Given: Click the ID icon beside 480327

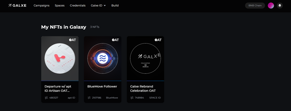Looking at the screenshot, I should coord(46,98).
